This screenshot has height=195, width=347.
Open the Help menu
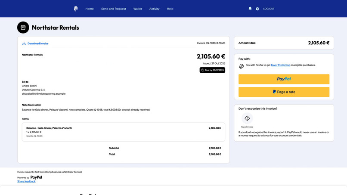point(170,9)
